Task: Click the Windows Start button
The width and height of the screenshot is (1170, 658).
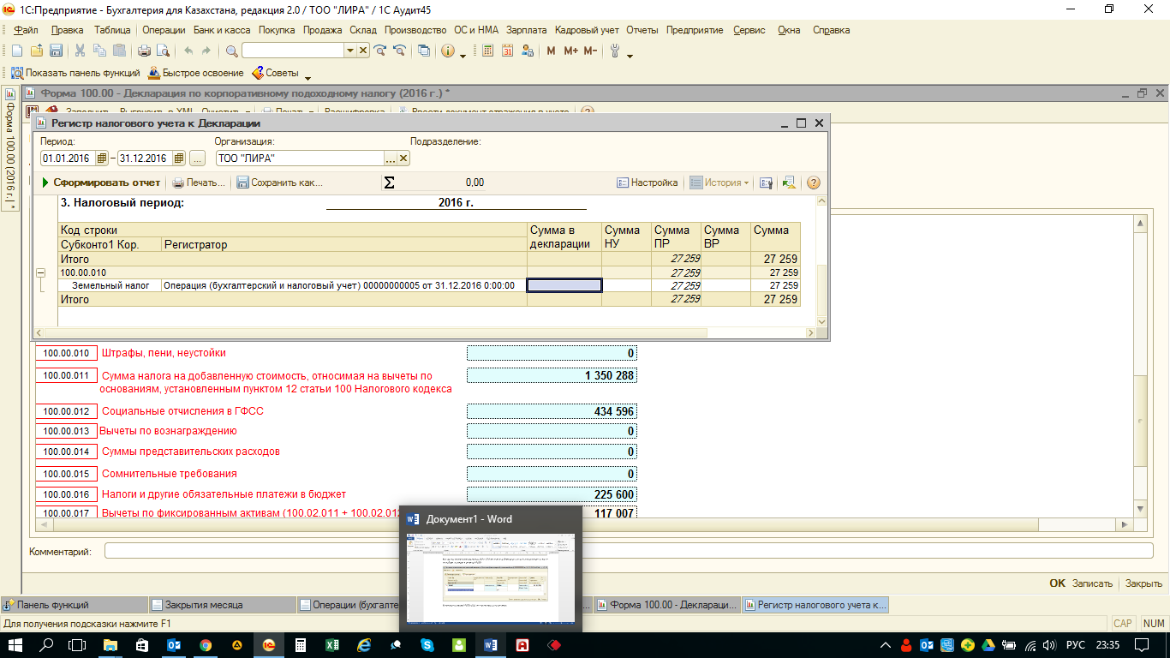Action: coord(15,645)
